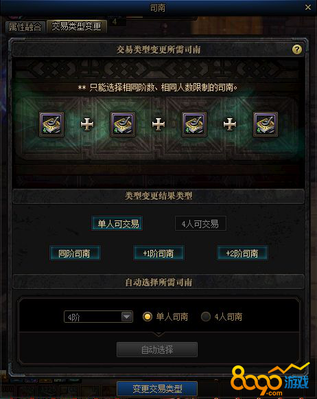Screen dimensions: 317x399
Task: Switch to the 交易类型变更 tab
Action: 77,26
